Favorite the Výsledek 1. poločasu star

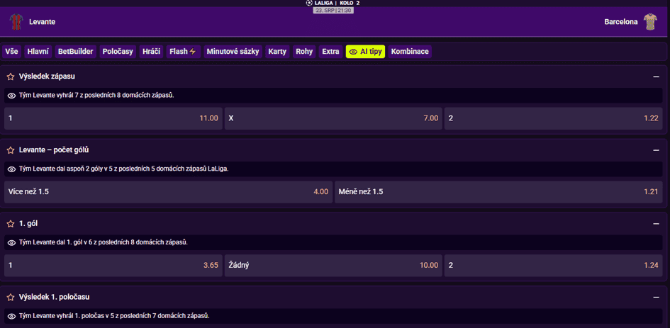(11, 298)
